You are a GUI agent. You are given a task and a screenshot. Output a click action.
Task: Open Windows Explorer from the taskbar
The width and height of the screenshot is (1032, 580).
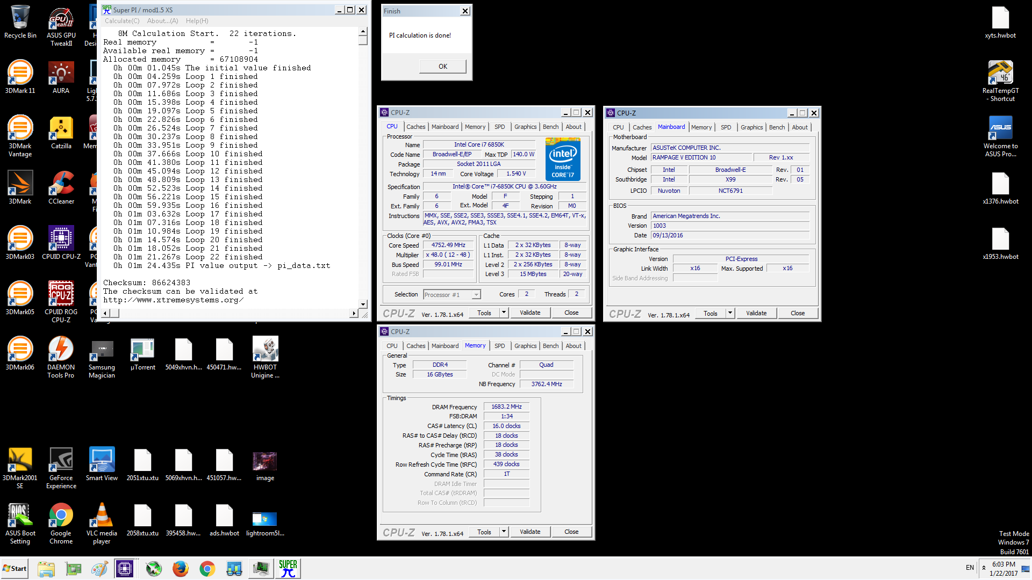46,568
